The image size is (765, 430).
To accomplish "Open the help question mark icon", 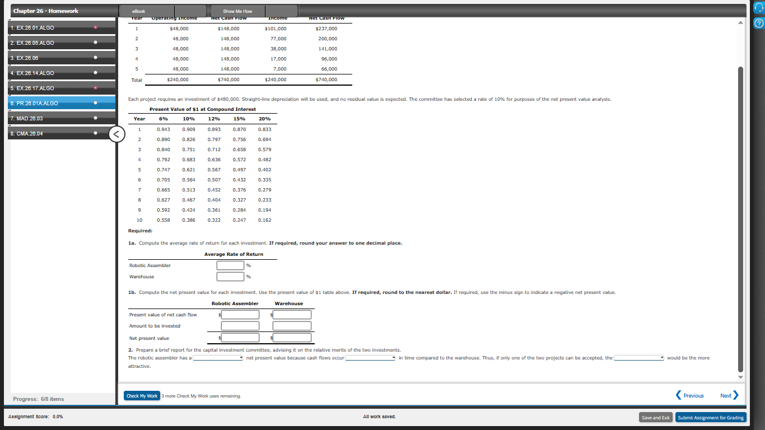I will (758, 24).
